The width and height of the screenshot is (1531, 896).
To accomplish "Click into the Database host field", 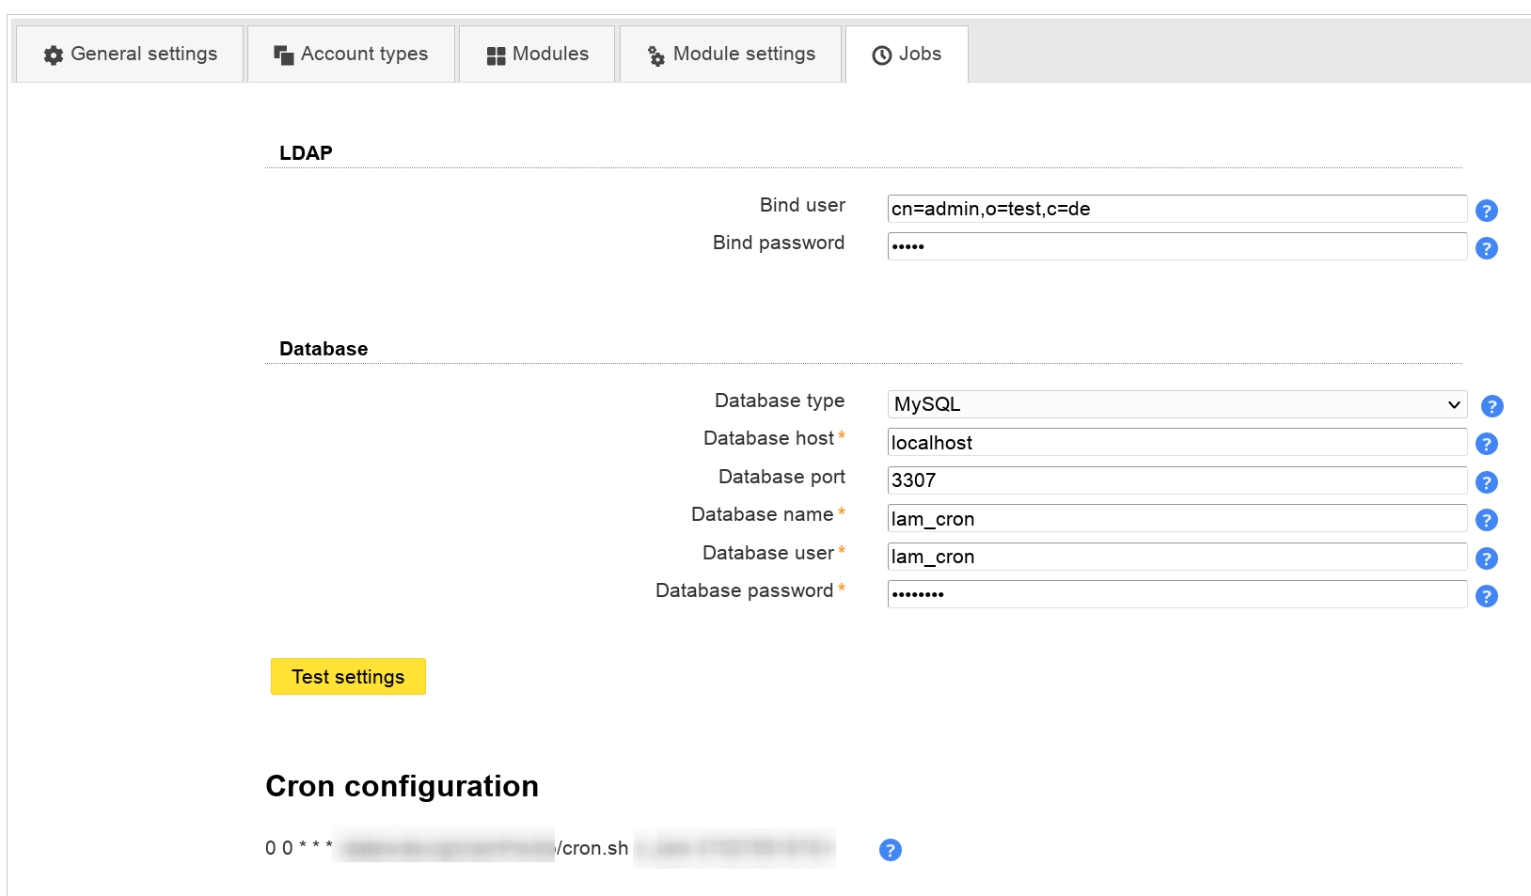I will coord(1176,443).
